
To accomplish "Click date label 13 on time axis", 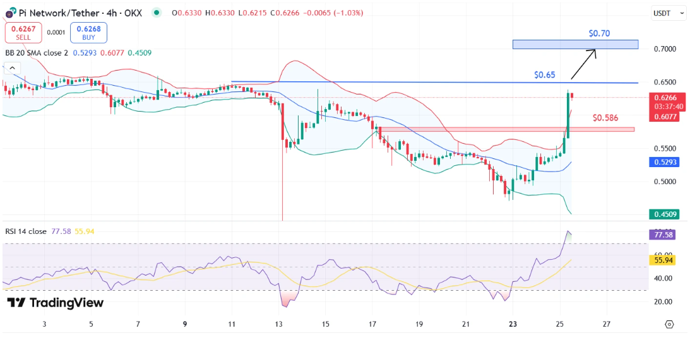I will [x=278, y=324].
